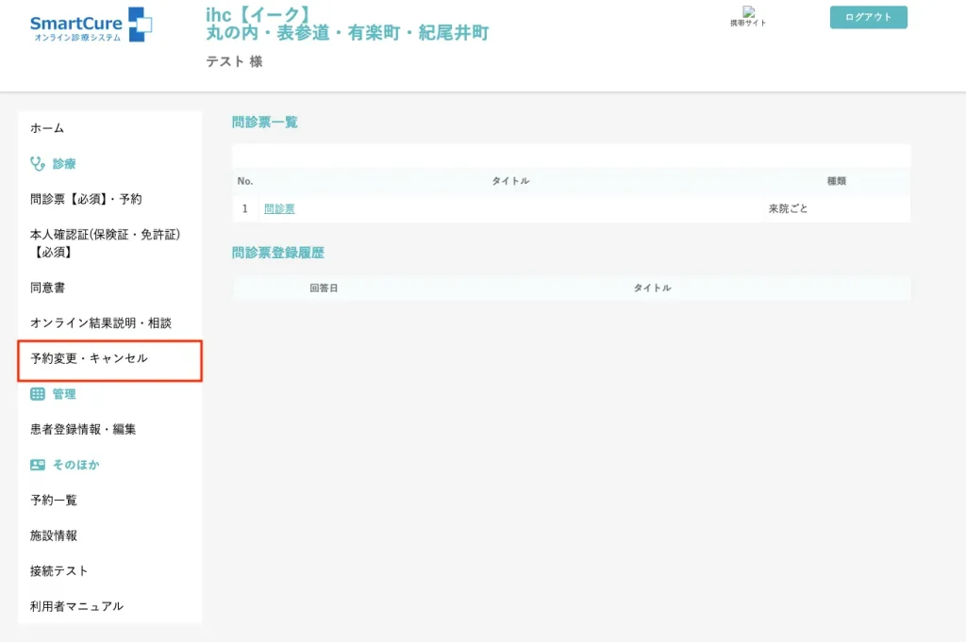The image size is (966, 642).
Task: Click the 回答日 column header
Action: [324, 288]
